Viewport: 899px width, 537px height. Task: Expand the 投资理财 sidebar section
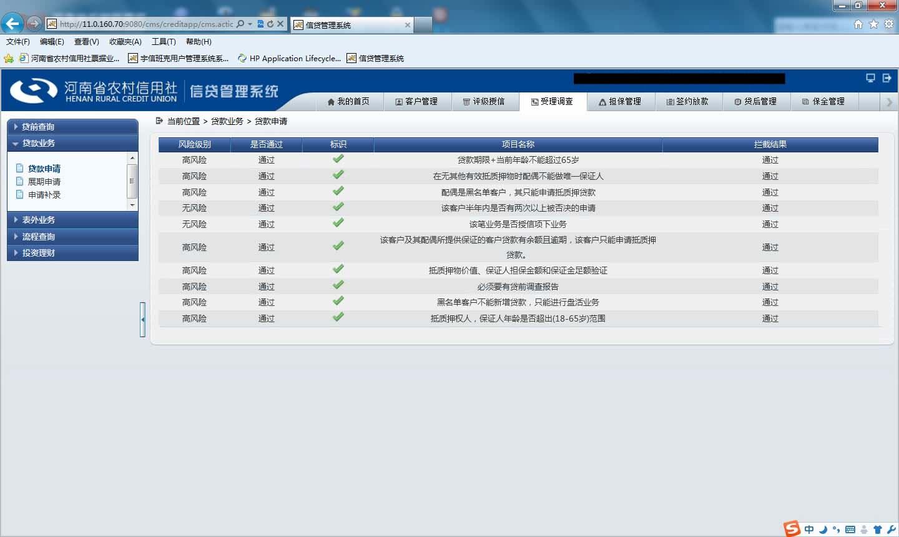tap(72, 253)
